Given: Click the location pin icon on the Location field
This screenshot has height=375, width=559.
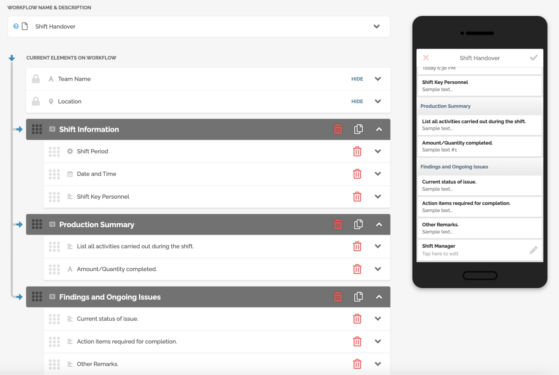Looking at the screenshot, I should (x=51, y=101).
